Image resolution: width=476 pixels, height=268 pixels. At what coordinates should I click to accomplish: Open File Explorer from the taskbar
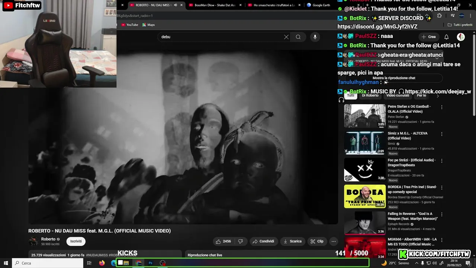point(126,263)
